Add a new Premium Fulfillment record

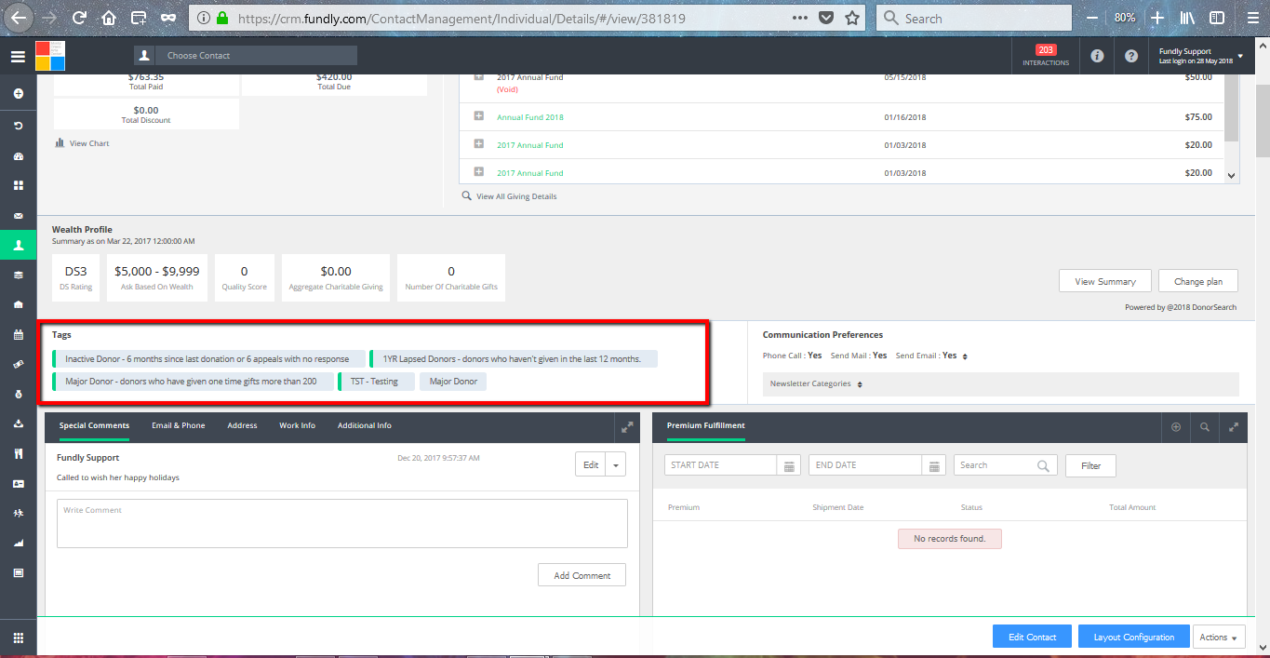(x=1176, y=427)
